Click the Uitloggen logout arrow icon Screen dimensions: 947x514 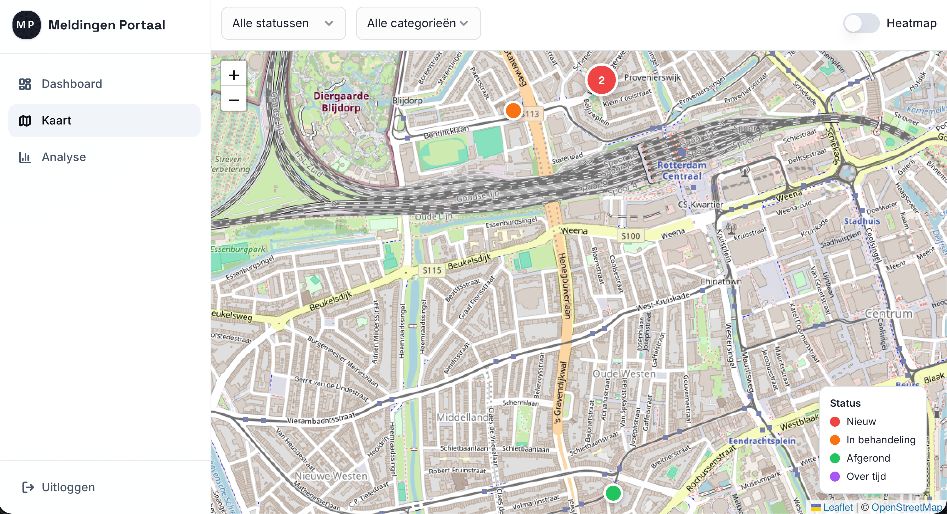tap(28, 487)
